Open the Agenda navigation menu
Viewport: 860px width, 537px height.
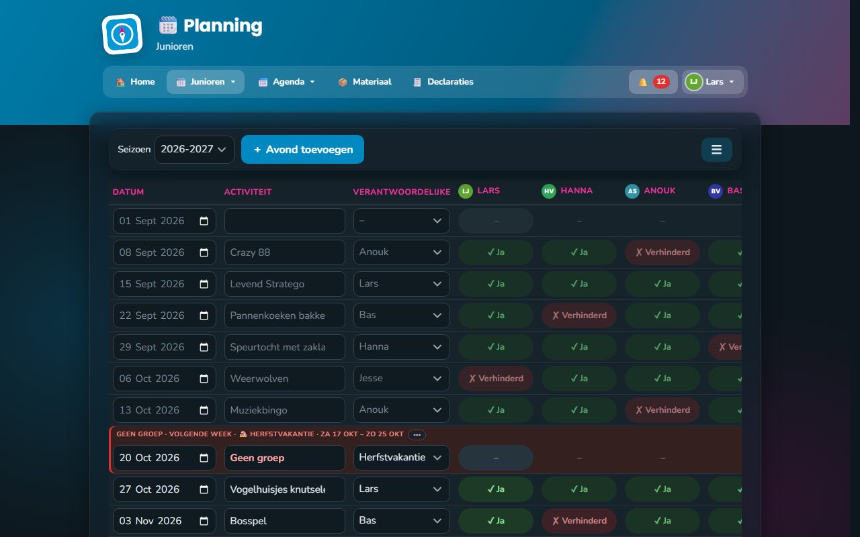(287, 82)
